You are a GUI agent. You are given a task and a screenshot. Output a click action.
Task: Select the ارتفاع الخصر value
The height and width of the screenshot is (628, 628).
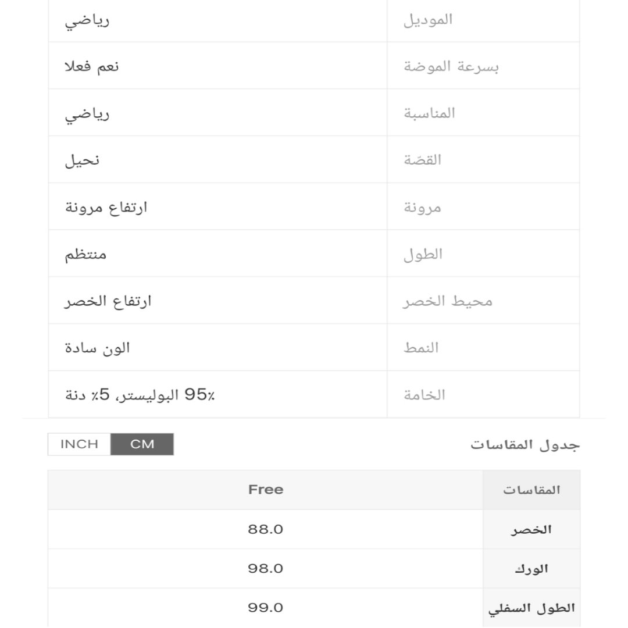click(108, 301)
